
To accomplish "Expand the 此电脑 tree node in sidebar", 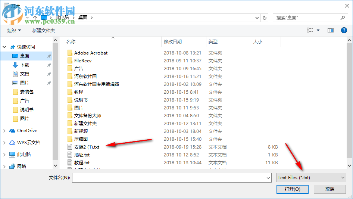I will [4, 155].
